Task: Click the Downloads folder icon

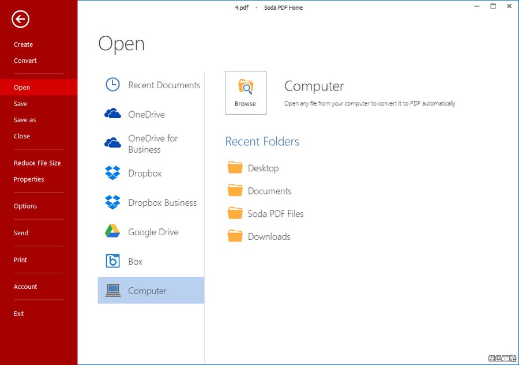Action: 235,236
